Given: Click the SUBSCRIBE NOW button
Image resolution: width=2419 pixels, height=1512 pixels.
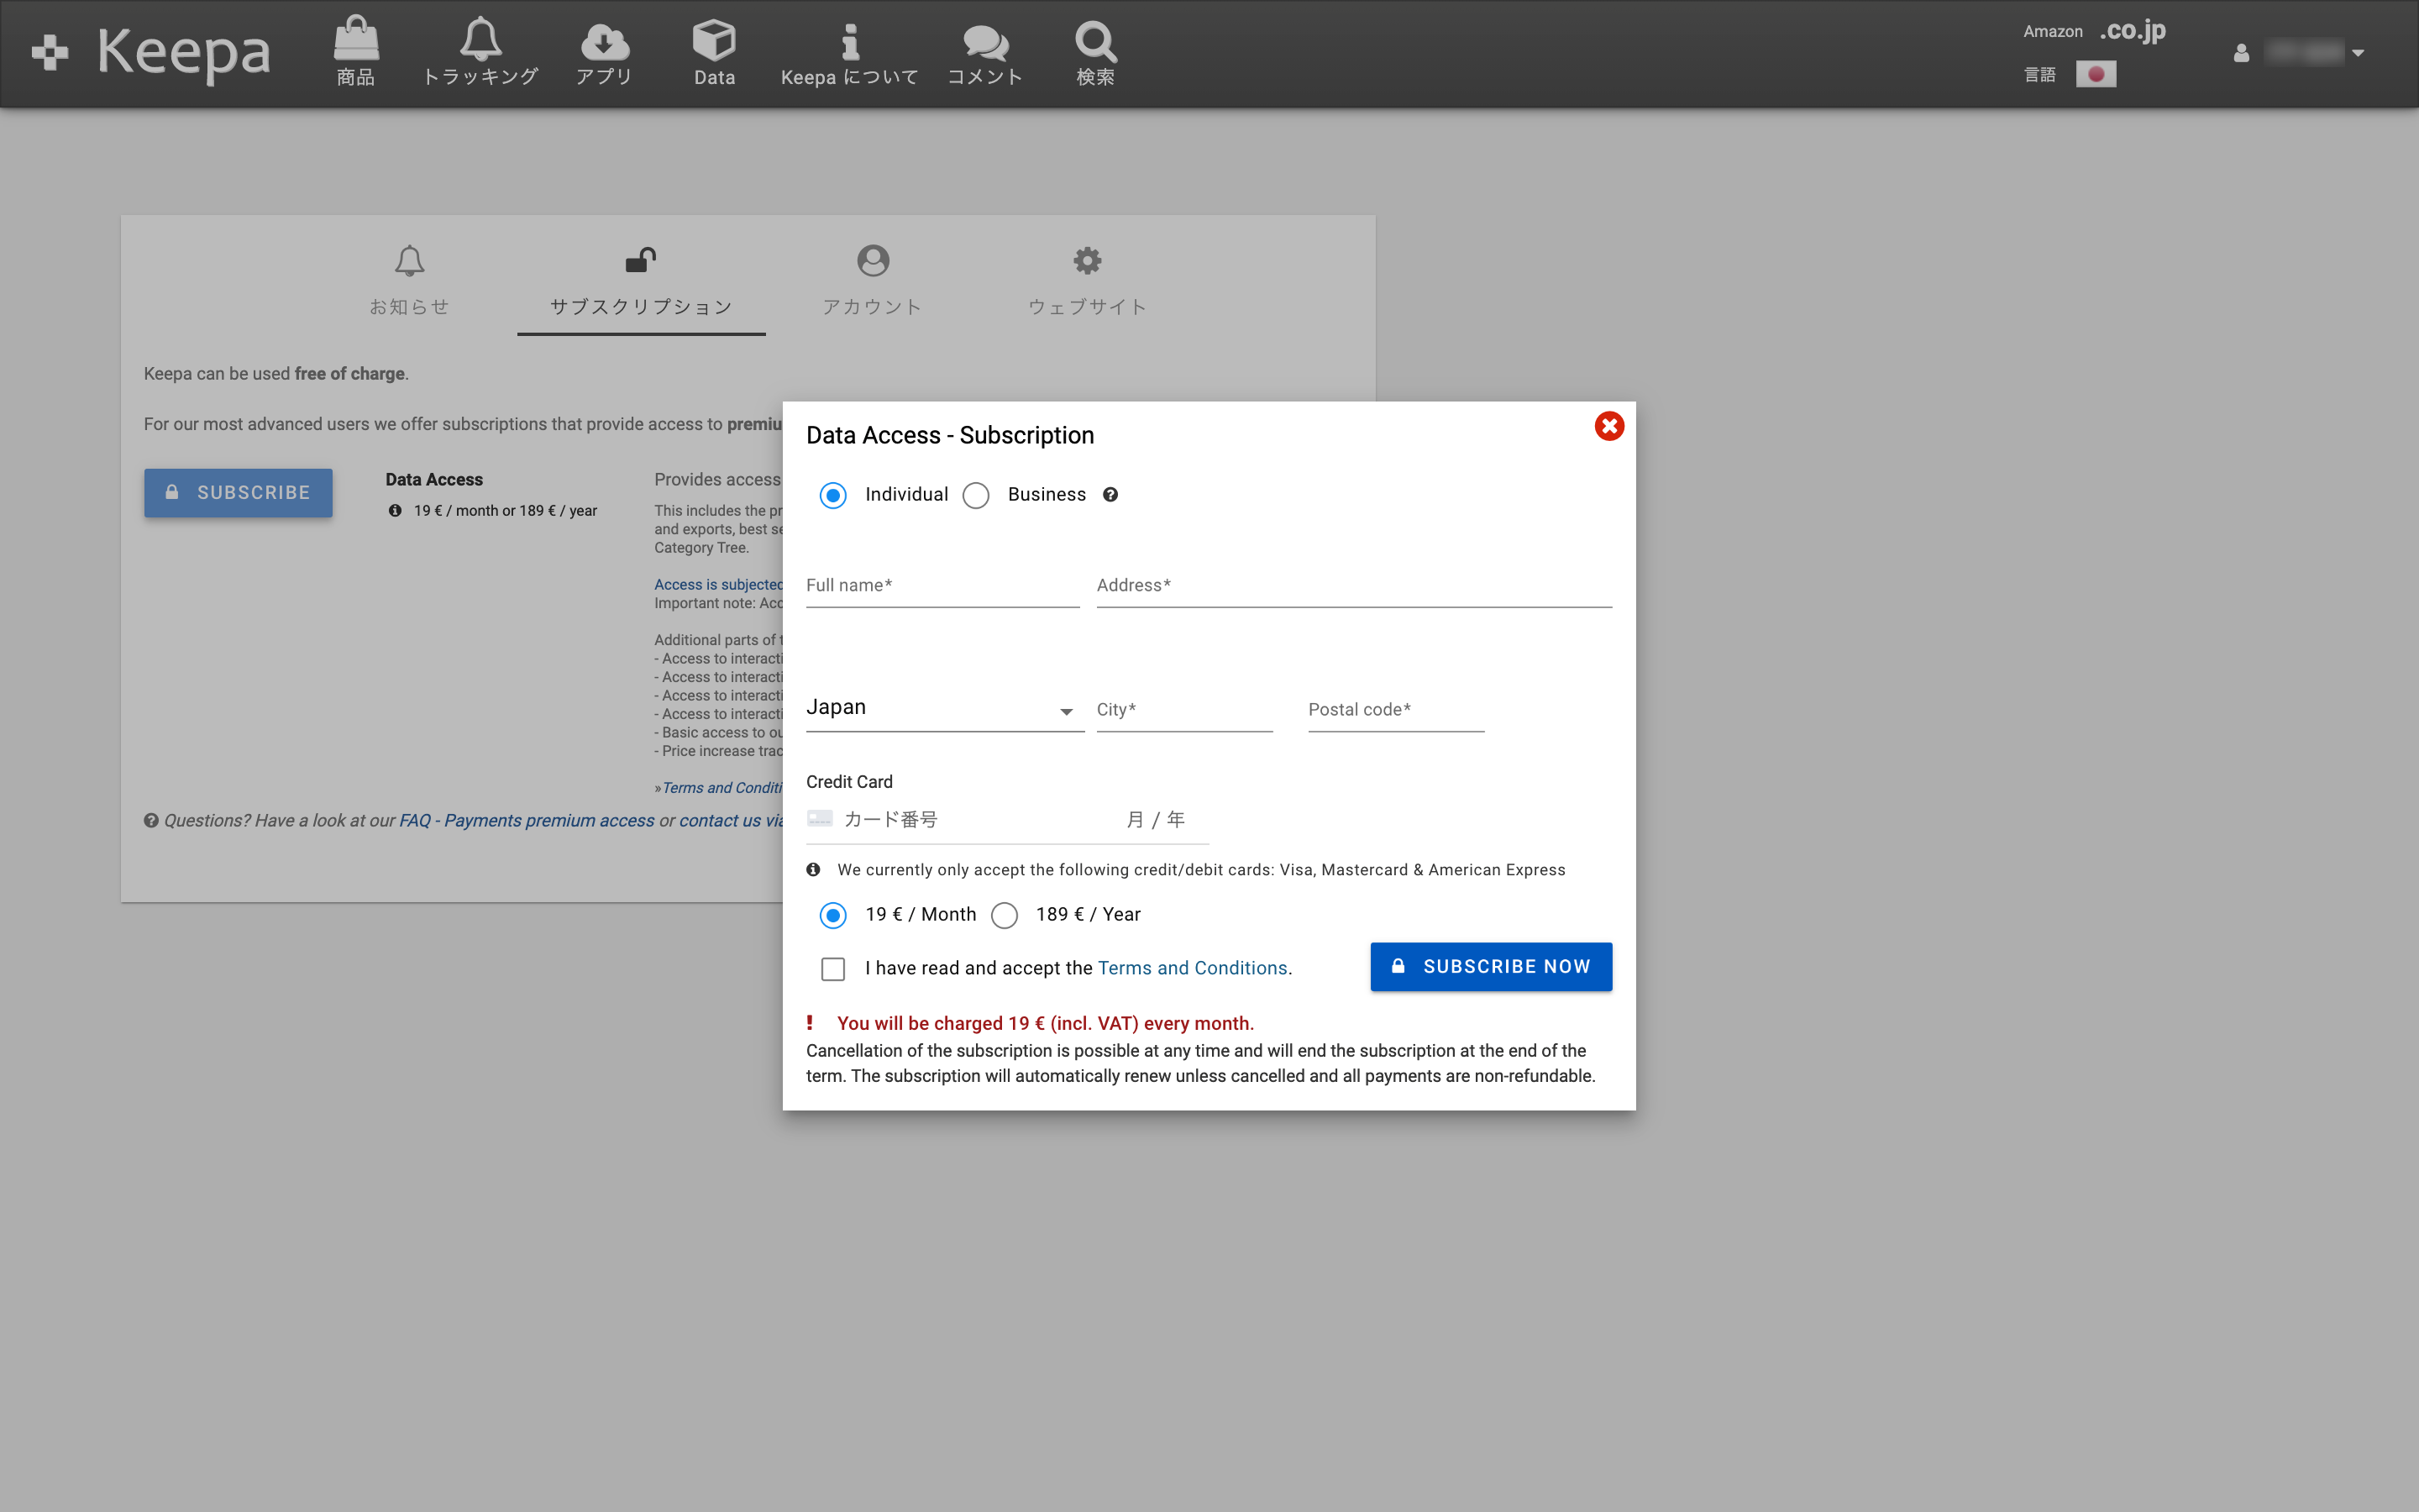Looking at the screenshot, I should 1490,967.
